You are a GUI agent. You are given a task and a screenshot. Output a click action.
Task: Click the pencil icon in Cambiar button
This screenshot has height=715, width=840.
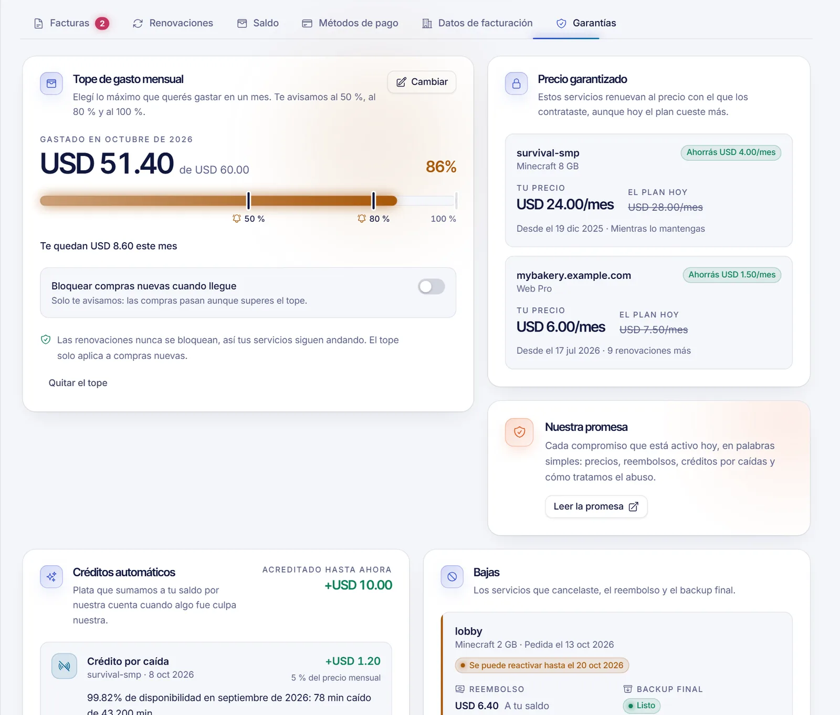click(x=401, y=82)
